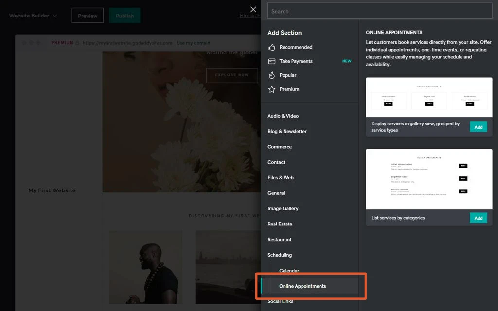The height and width of the screenshot is (311, 498).
Task: Click the white flowers hero image
Action: [181, 122]
